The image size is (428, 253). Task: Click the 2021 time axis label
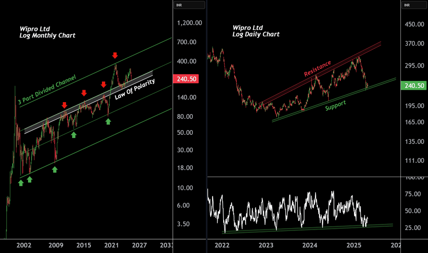(112, 245)
